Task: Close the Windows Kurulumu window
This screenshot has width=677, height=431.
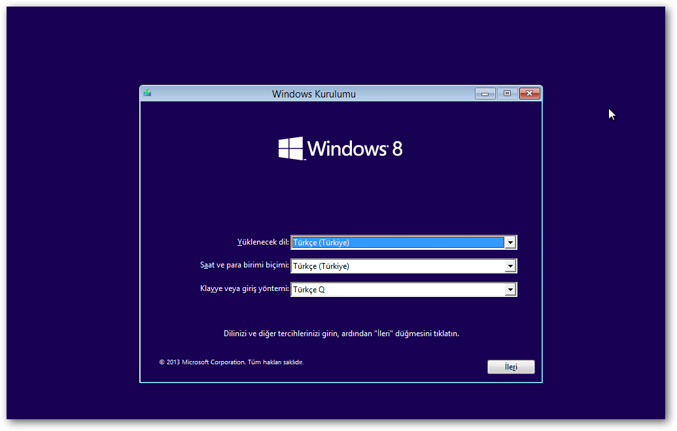Action: click(x=530, y=94)
